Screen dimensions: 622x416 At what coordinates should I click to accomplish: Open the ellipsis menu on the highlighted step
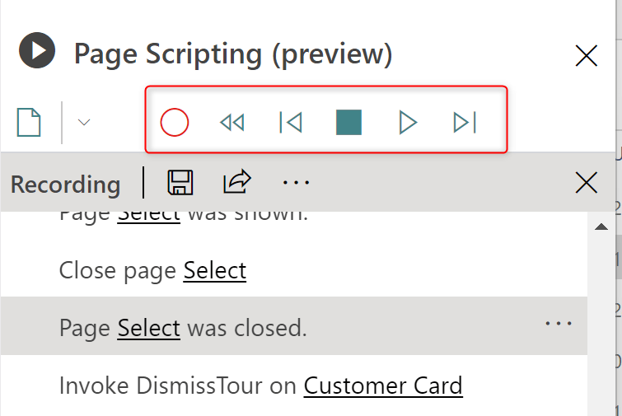pyautogui.click(x=559, y=324)
